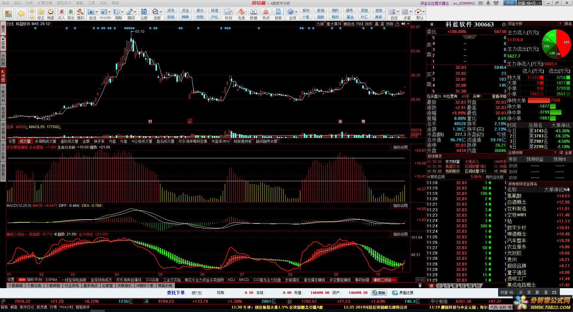Switch to the 换手率 tab

tap(99, 141)
